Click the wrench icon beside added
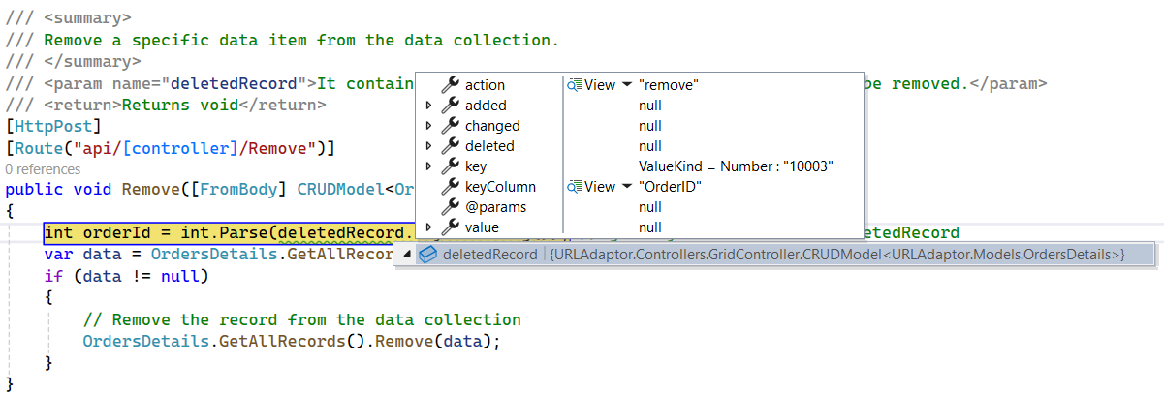 [x=450, y=106]
